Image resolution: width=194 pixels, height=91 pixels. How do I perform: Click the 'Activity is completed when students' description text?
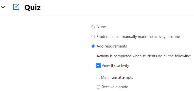click(143, 56)
